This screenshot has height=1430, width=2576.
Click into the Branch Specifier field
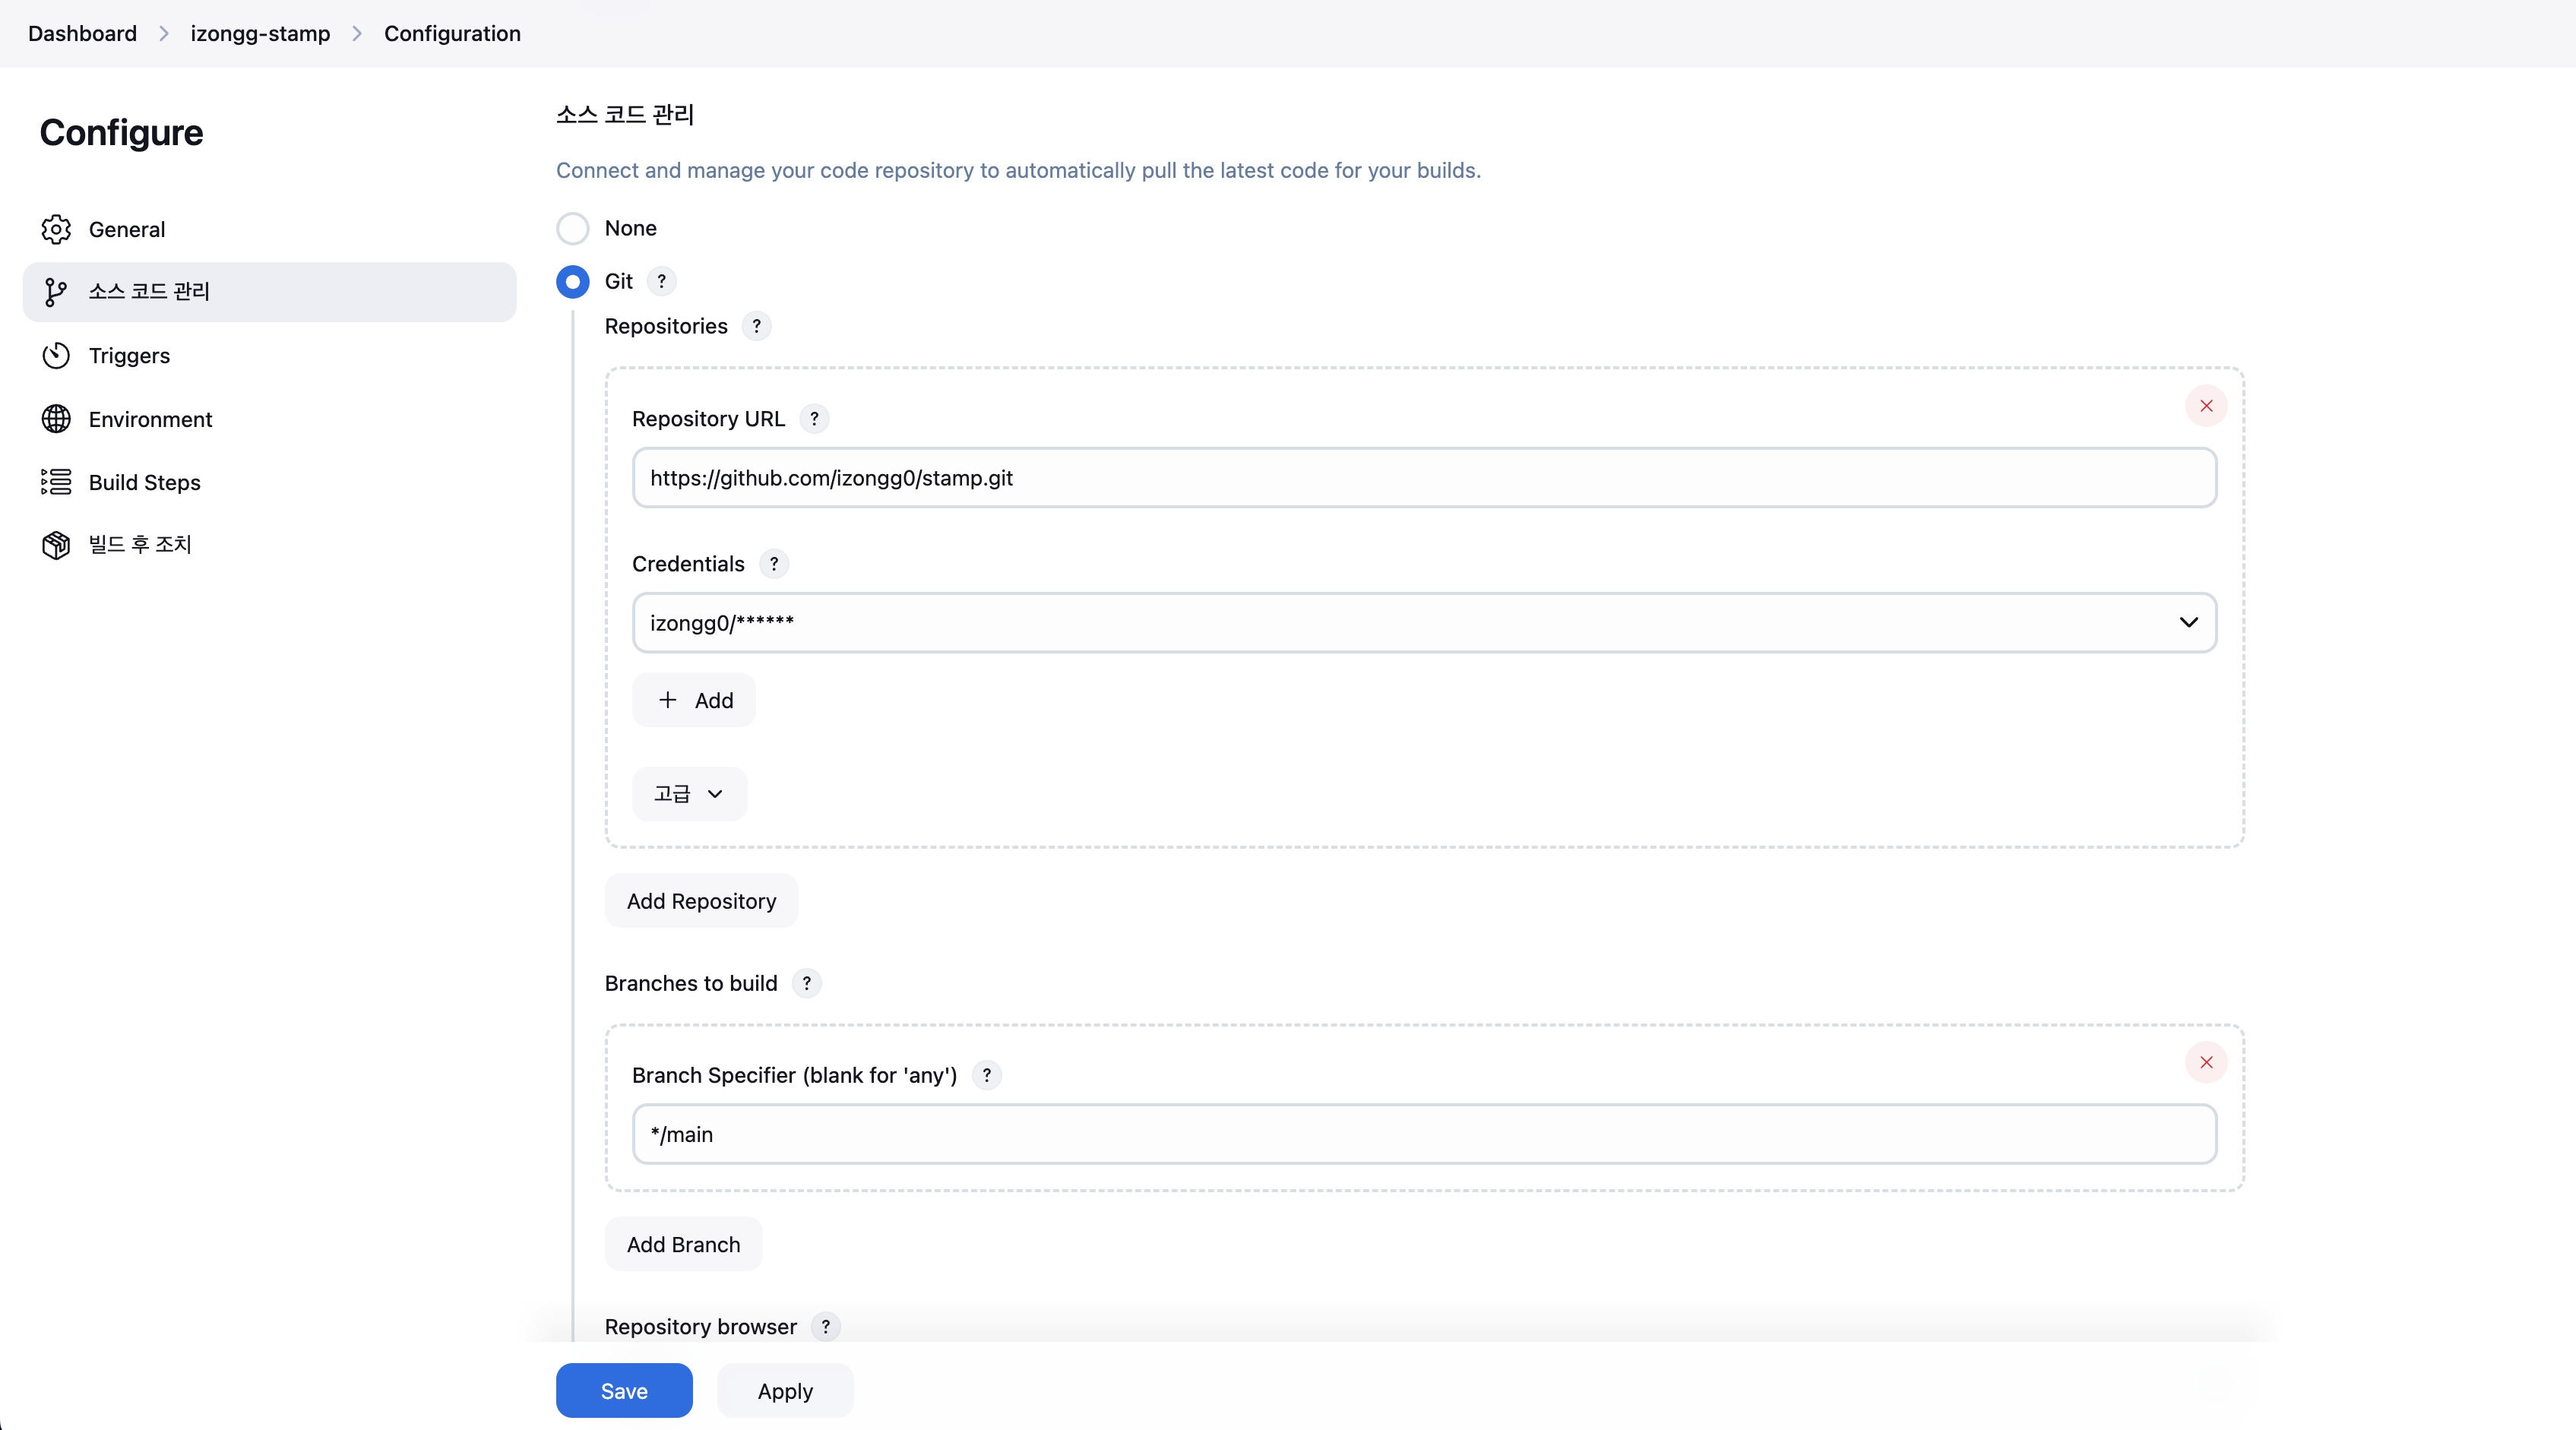coord(1424,1134)
